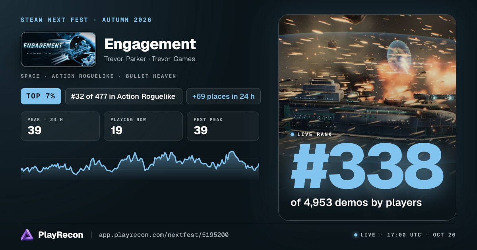
Task: Click the #32 of 477 in Action Roguelike pill
Action: point(124,96)
